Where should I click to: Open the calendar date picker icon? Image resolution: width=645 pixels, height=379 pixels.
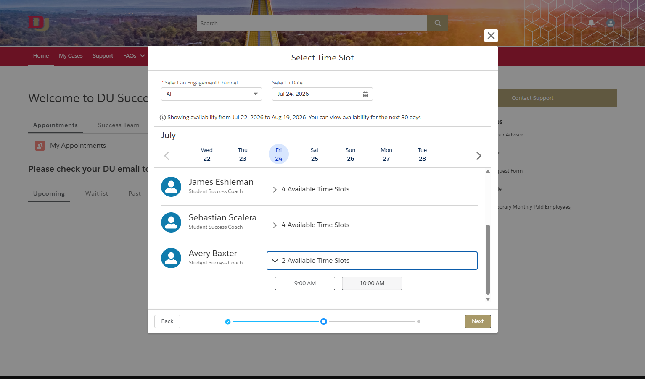coord(365,94)
